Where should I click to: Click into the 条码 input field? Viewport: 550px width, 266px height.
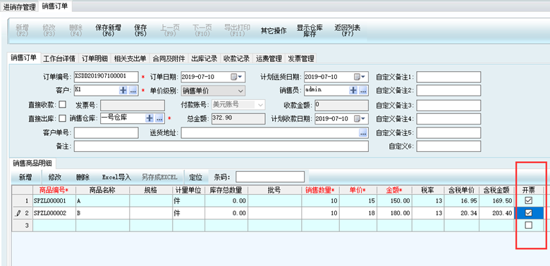[x=270, y=177]
